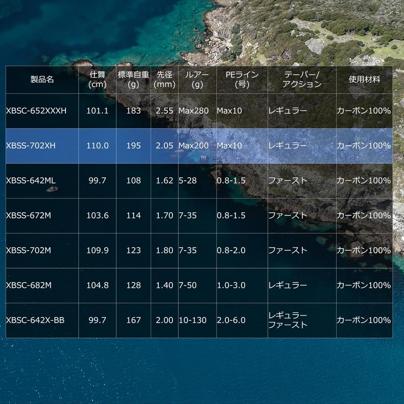Image resolution: width=404 pixels, height=404 pixels.
Task: Click the 仕舞 (cm) column header
Action: point(97,79)
